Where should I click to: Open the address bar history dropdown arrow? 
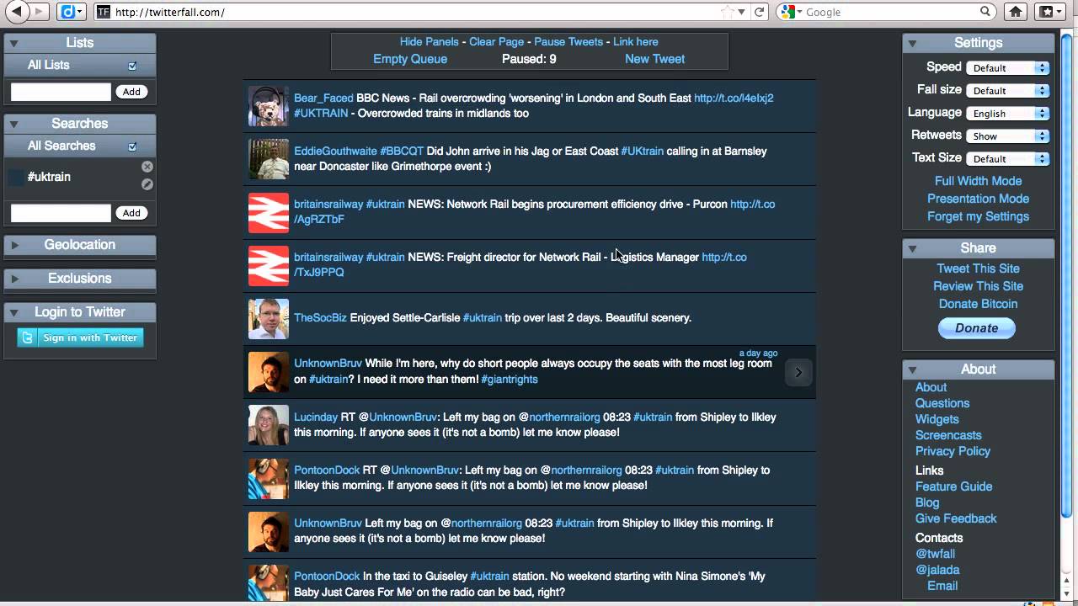click(742, 12)
